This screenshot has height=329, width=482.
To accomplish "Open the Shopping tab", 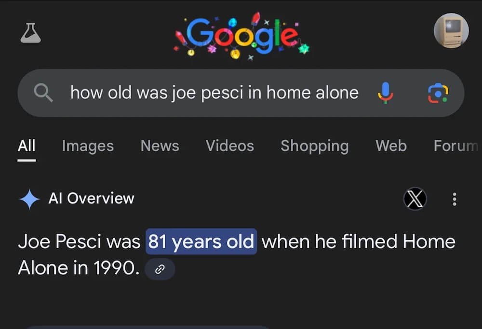I will [x=314, y=145].
